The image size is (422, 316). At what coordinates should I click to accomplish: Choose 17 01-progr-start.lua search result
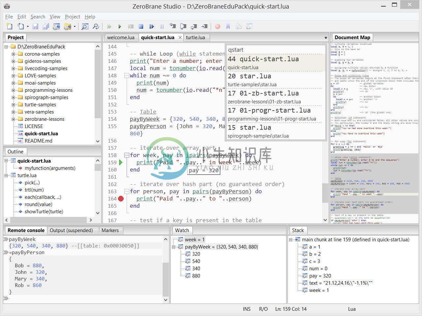[x=275, y=114]
